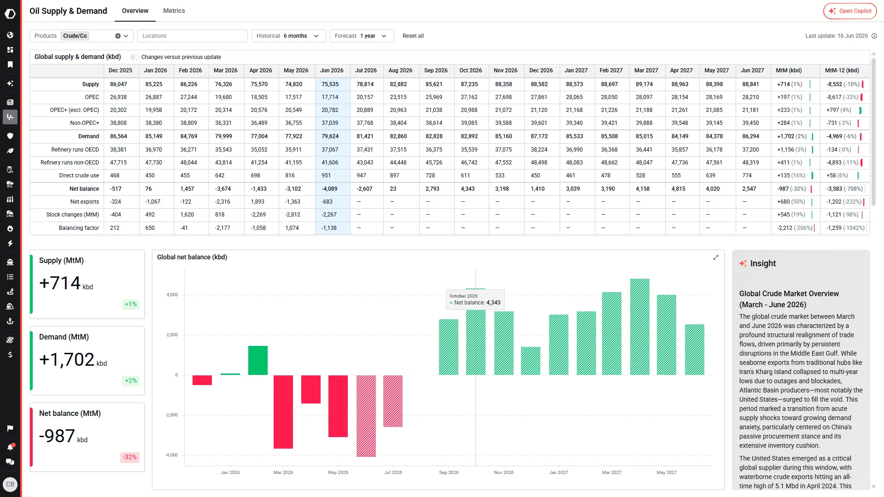Open the green leaf icon in sidebar
The width and height of the screenshot is (884, 497).
tap(10, 151)
